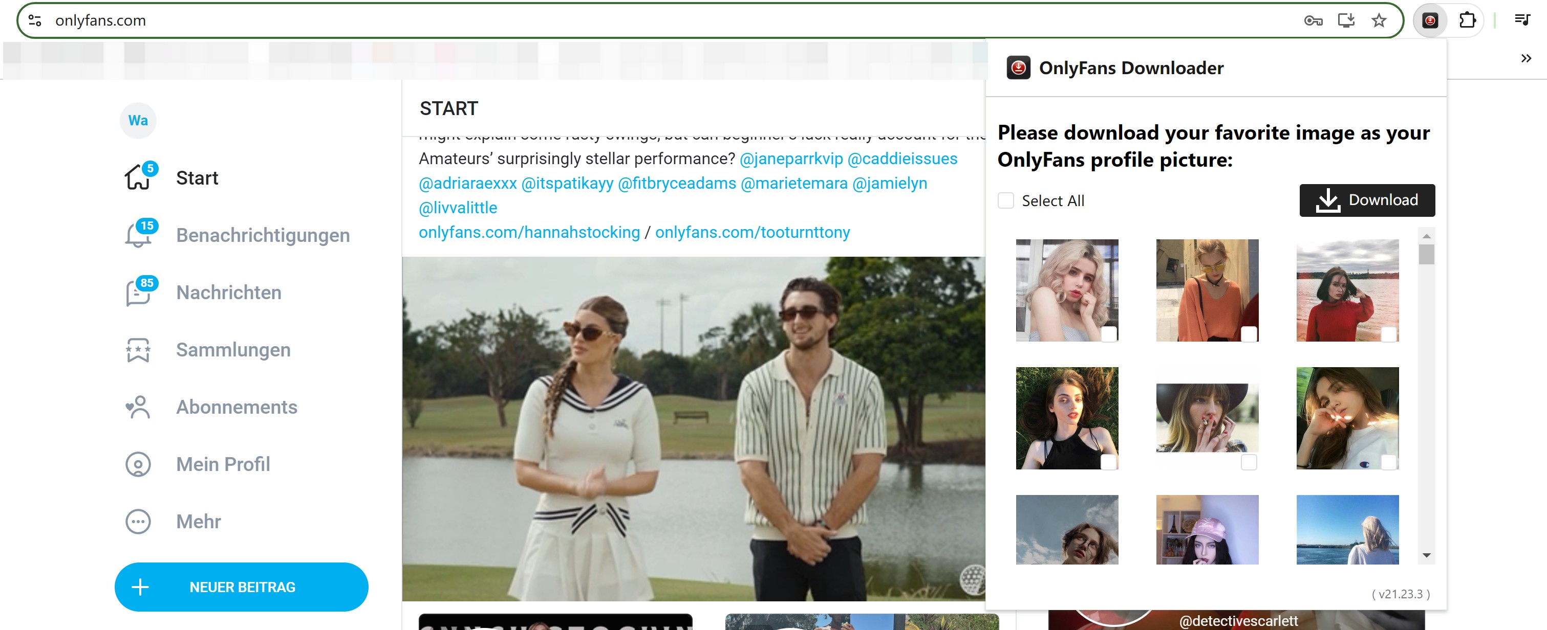
Task: Open the @caddieissues mention link
Action: click(x=903, y=159)
